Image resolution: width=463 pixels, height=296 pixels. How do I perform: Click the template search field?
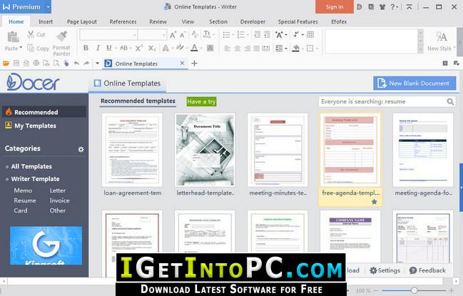coord(382,101)
